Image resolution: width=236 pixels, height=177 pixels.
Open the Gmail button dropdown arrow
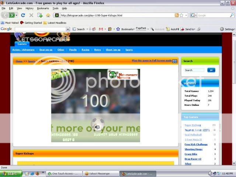click(x=105, y=29)
